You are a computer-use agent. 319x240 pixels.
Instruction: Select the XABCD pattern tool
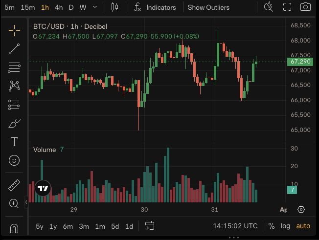pos(14,86)
